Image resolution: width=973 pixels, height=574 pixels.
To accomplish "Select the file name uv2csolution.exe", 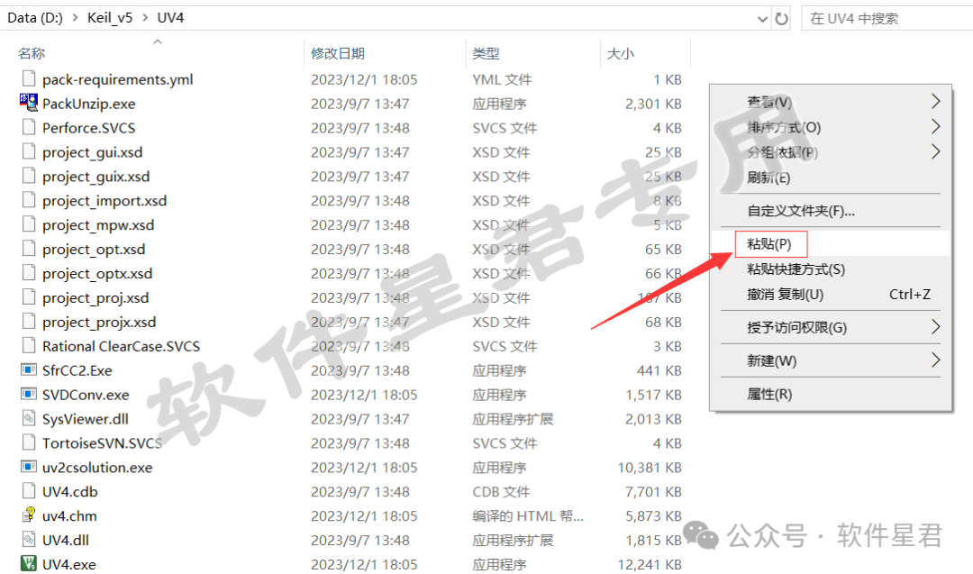I will pos(97,468).
